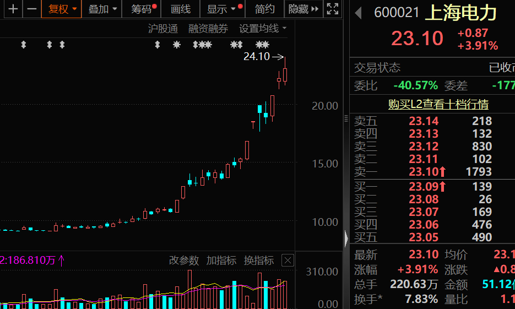Image resolution: width=515 pixels, height=309 pixels.
Task: Close the volume indicator panel
Action: click(288, 261)
